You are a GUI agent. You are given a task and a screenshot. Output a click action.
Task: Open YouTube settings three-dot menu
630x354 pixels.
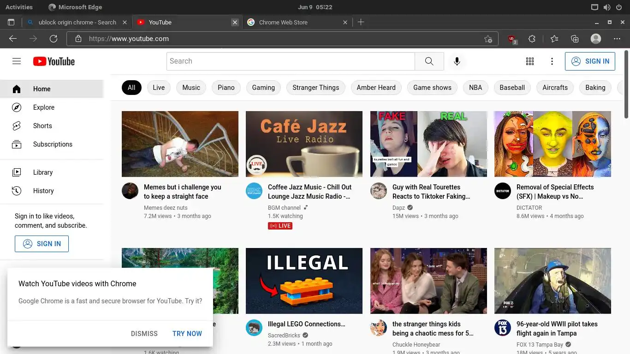(x=552, y=61)
